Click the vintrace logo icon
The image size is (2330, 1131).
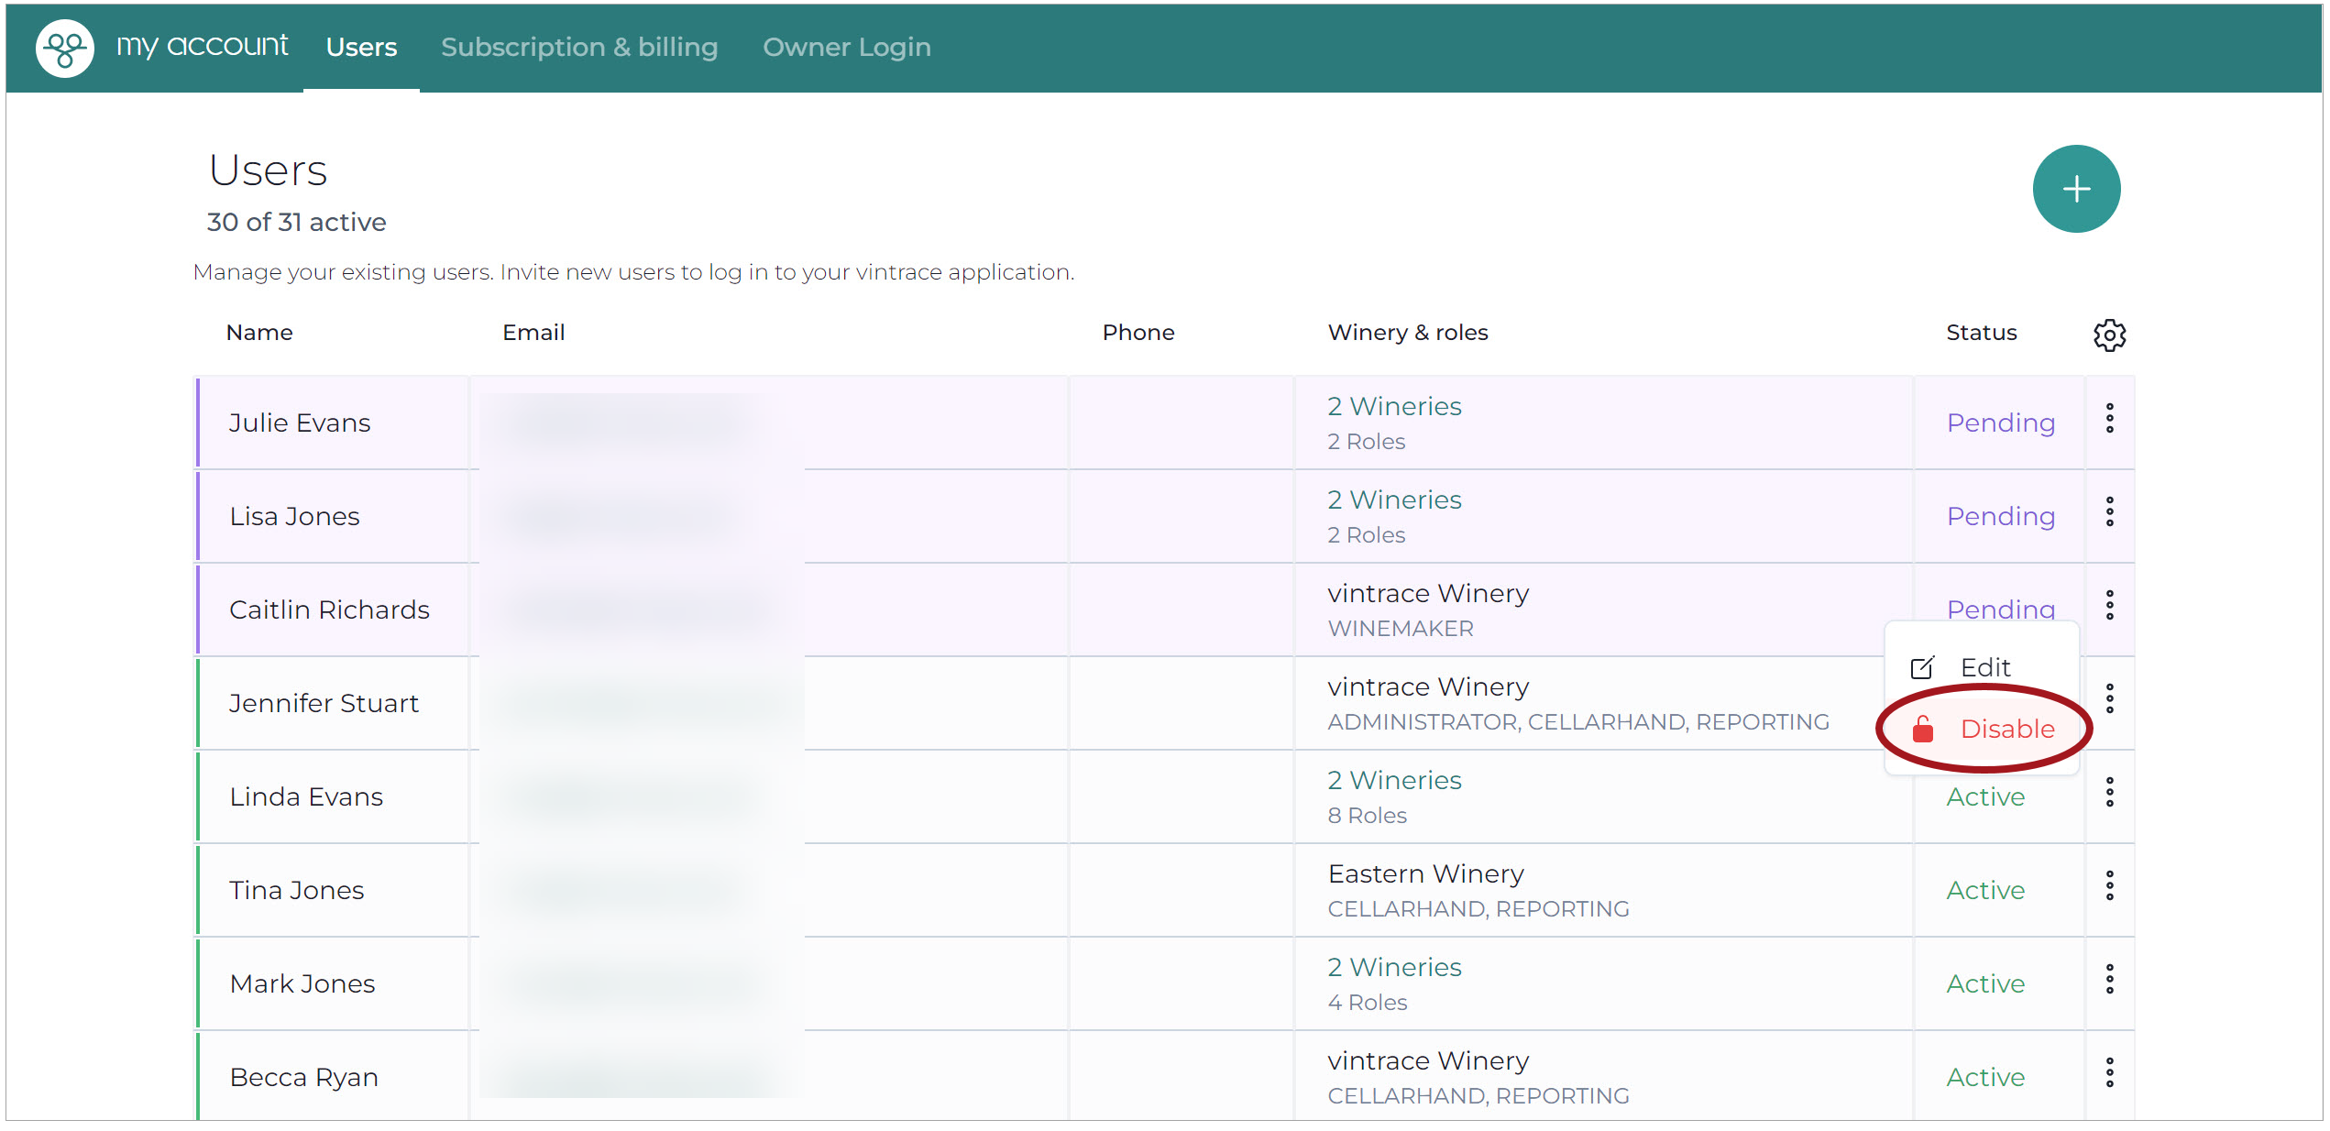pos(64,48)
